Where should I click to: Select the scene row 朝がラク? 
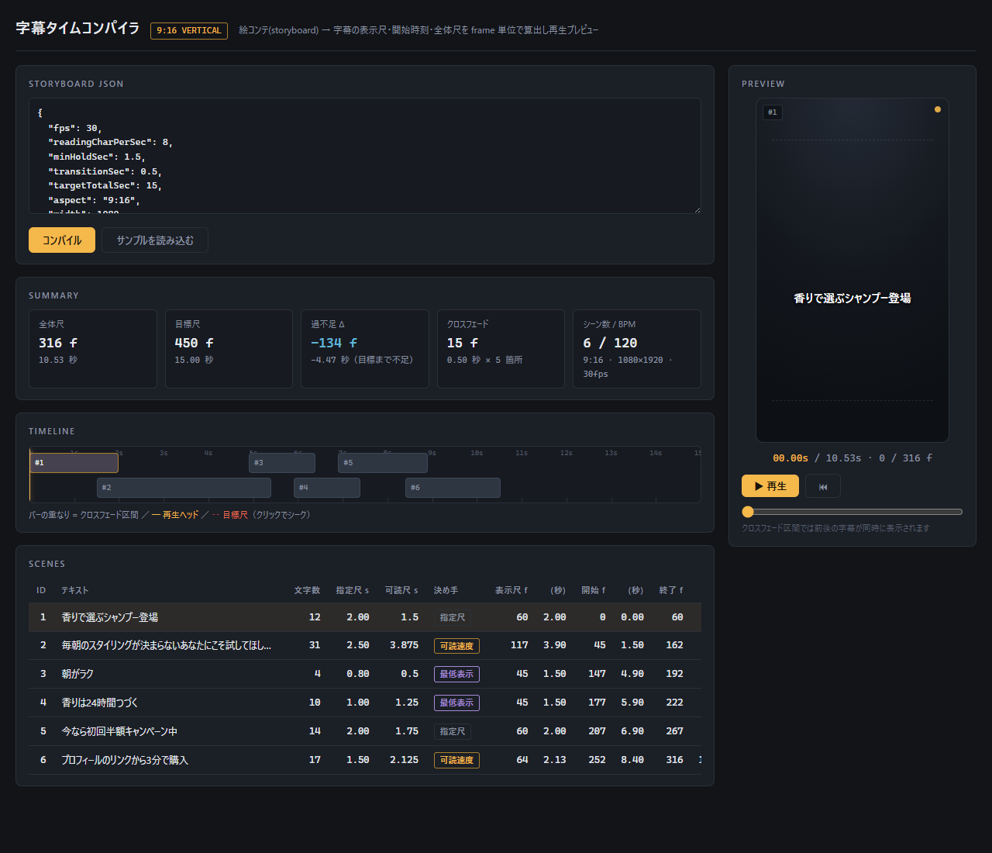coord(365,674)
